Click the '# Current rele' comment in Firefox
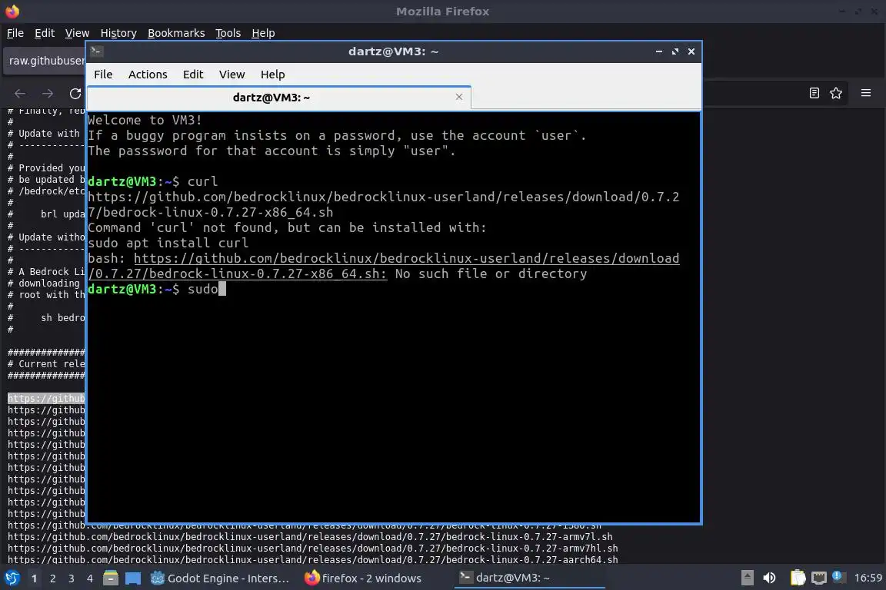The height and width of the screenshot is (590, 886). coord(46,364)
